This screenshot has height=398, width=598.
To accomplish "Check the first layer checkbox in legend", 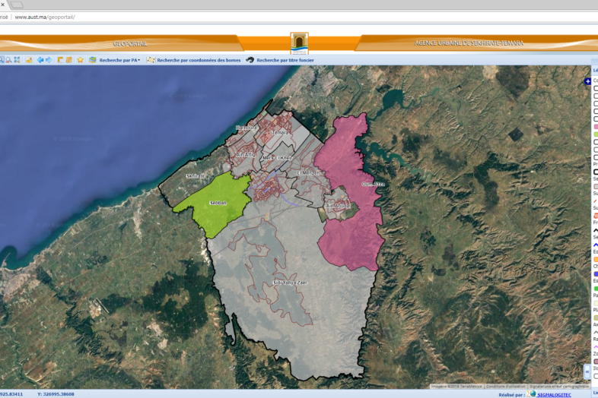I will tap(595, 89).
